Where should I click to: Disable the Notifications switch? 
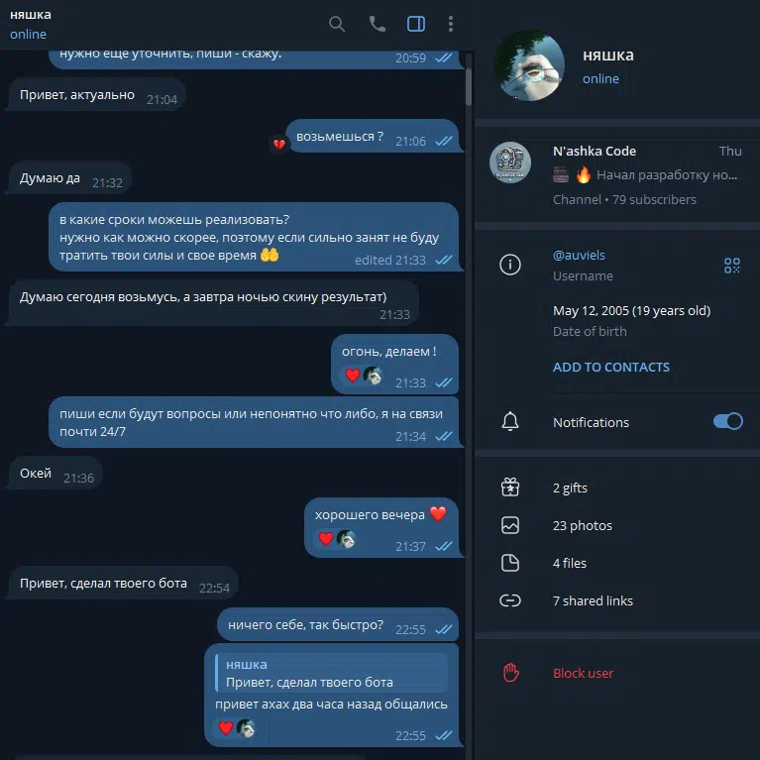click(727, 421)
